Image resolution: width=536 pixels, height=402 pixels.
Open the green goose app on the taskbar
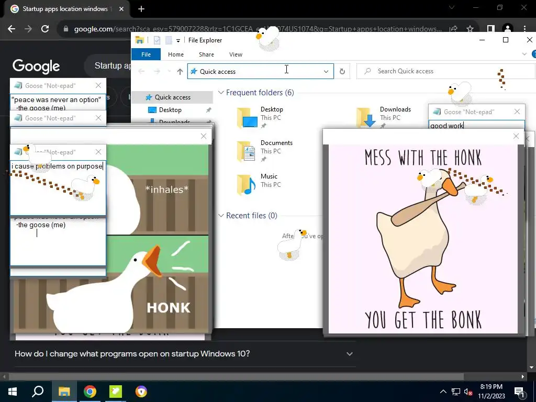click(x=116, y=392)
